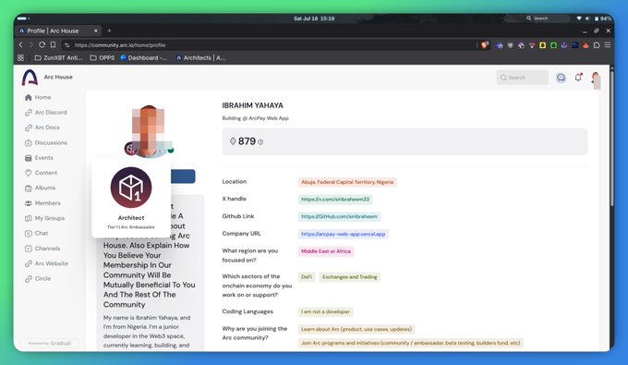The image size is (628, 365).
Task: Open Arc Docs from the sidebar
Action: point(42,128)
